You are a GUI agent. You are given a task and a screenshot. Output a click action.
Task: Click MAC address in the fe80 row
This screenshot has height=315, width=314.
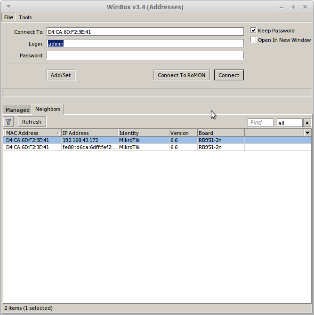(28, 147)
